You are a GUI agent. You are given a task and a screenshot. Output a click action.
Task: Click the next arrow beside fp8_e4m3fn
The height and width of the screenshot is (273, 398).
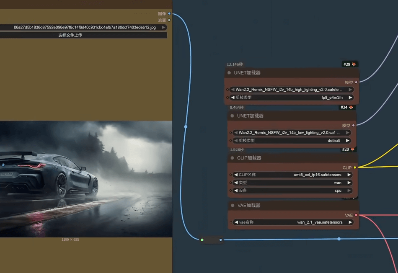pyautogui.click(x=350, y=98)
